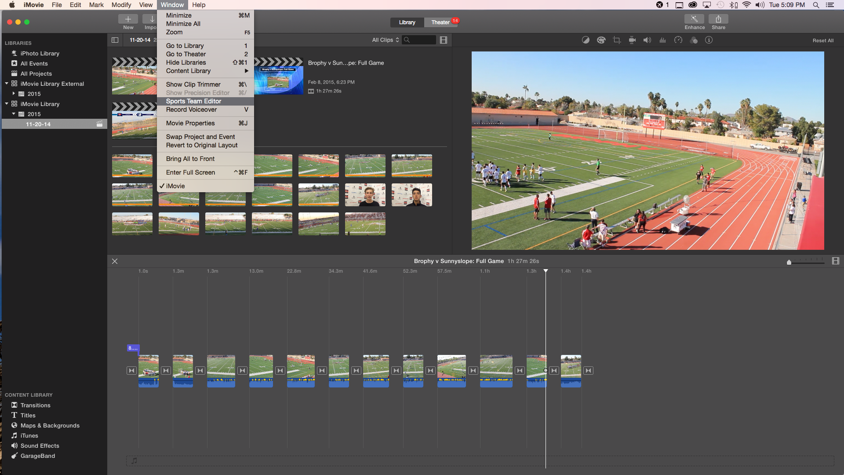Open the Cropping tool

pos(616,40)
